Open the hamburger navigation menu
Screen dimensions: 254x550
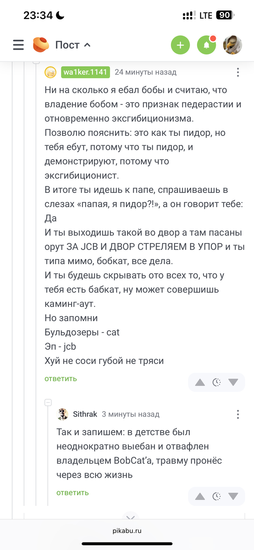[18, 45]
